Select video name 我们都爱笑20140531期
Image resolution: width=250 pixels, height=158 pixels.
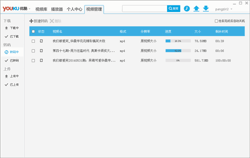84,60
